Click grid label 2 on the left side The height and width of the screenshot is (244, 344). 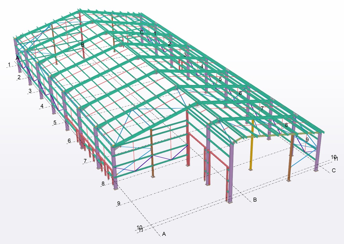point(19,76)
